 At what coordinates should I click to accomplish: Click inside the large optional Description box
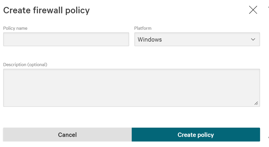click(131, 88)
